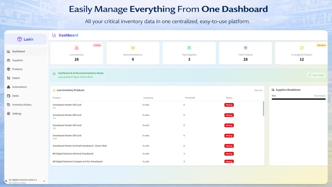Click the user account icon at bottom
The width and height of the screenshot is (332, 187).
point(6,181)
